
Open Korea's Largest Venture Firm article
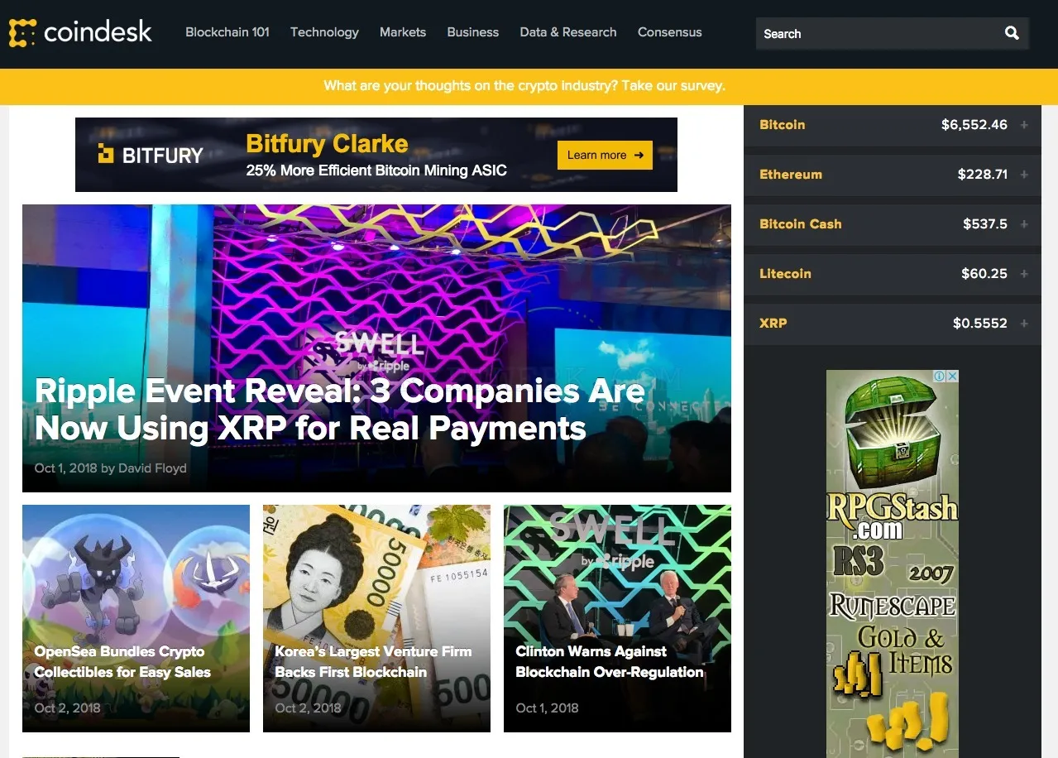[x=376, y=618]
